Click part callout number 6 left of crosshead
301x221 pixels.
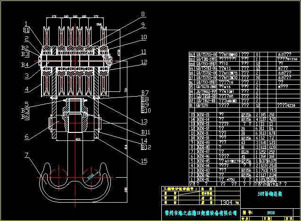click(x=27, y=137)
